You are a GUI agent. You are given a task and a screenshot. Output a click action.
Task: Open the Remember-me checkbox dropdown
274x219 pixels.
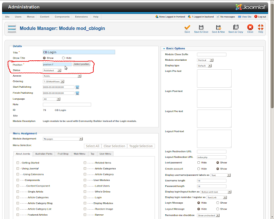pos(208,215)
